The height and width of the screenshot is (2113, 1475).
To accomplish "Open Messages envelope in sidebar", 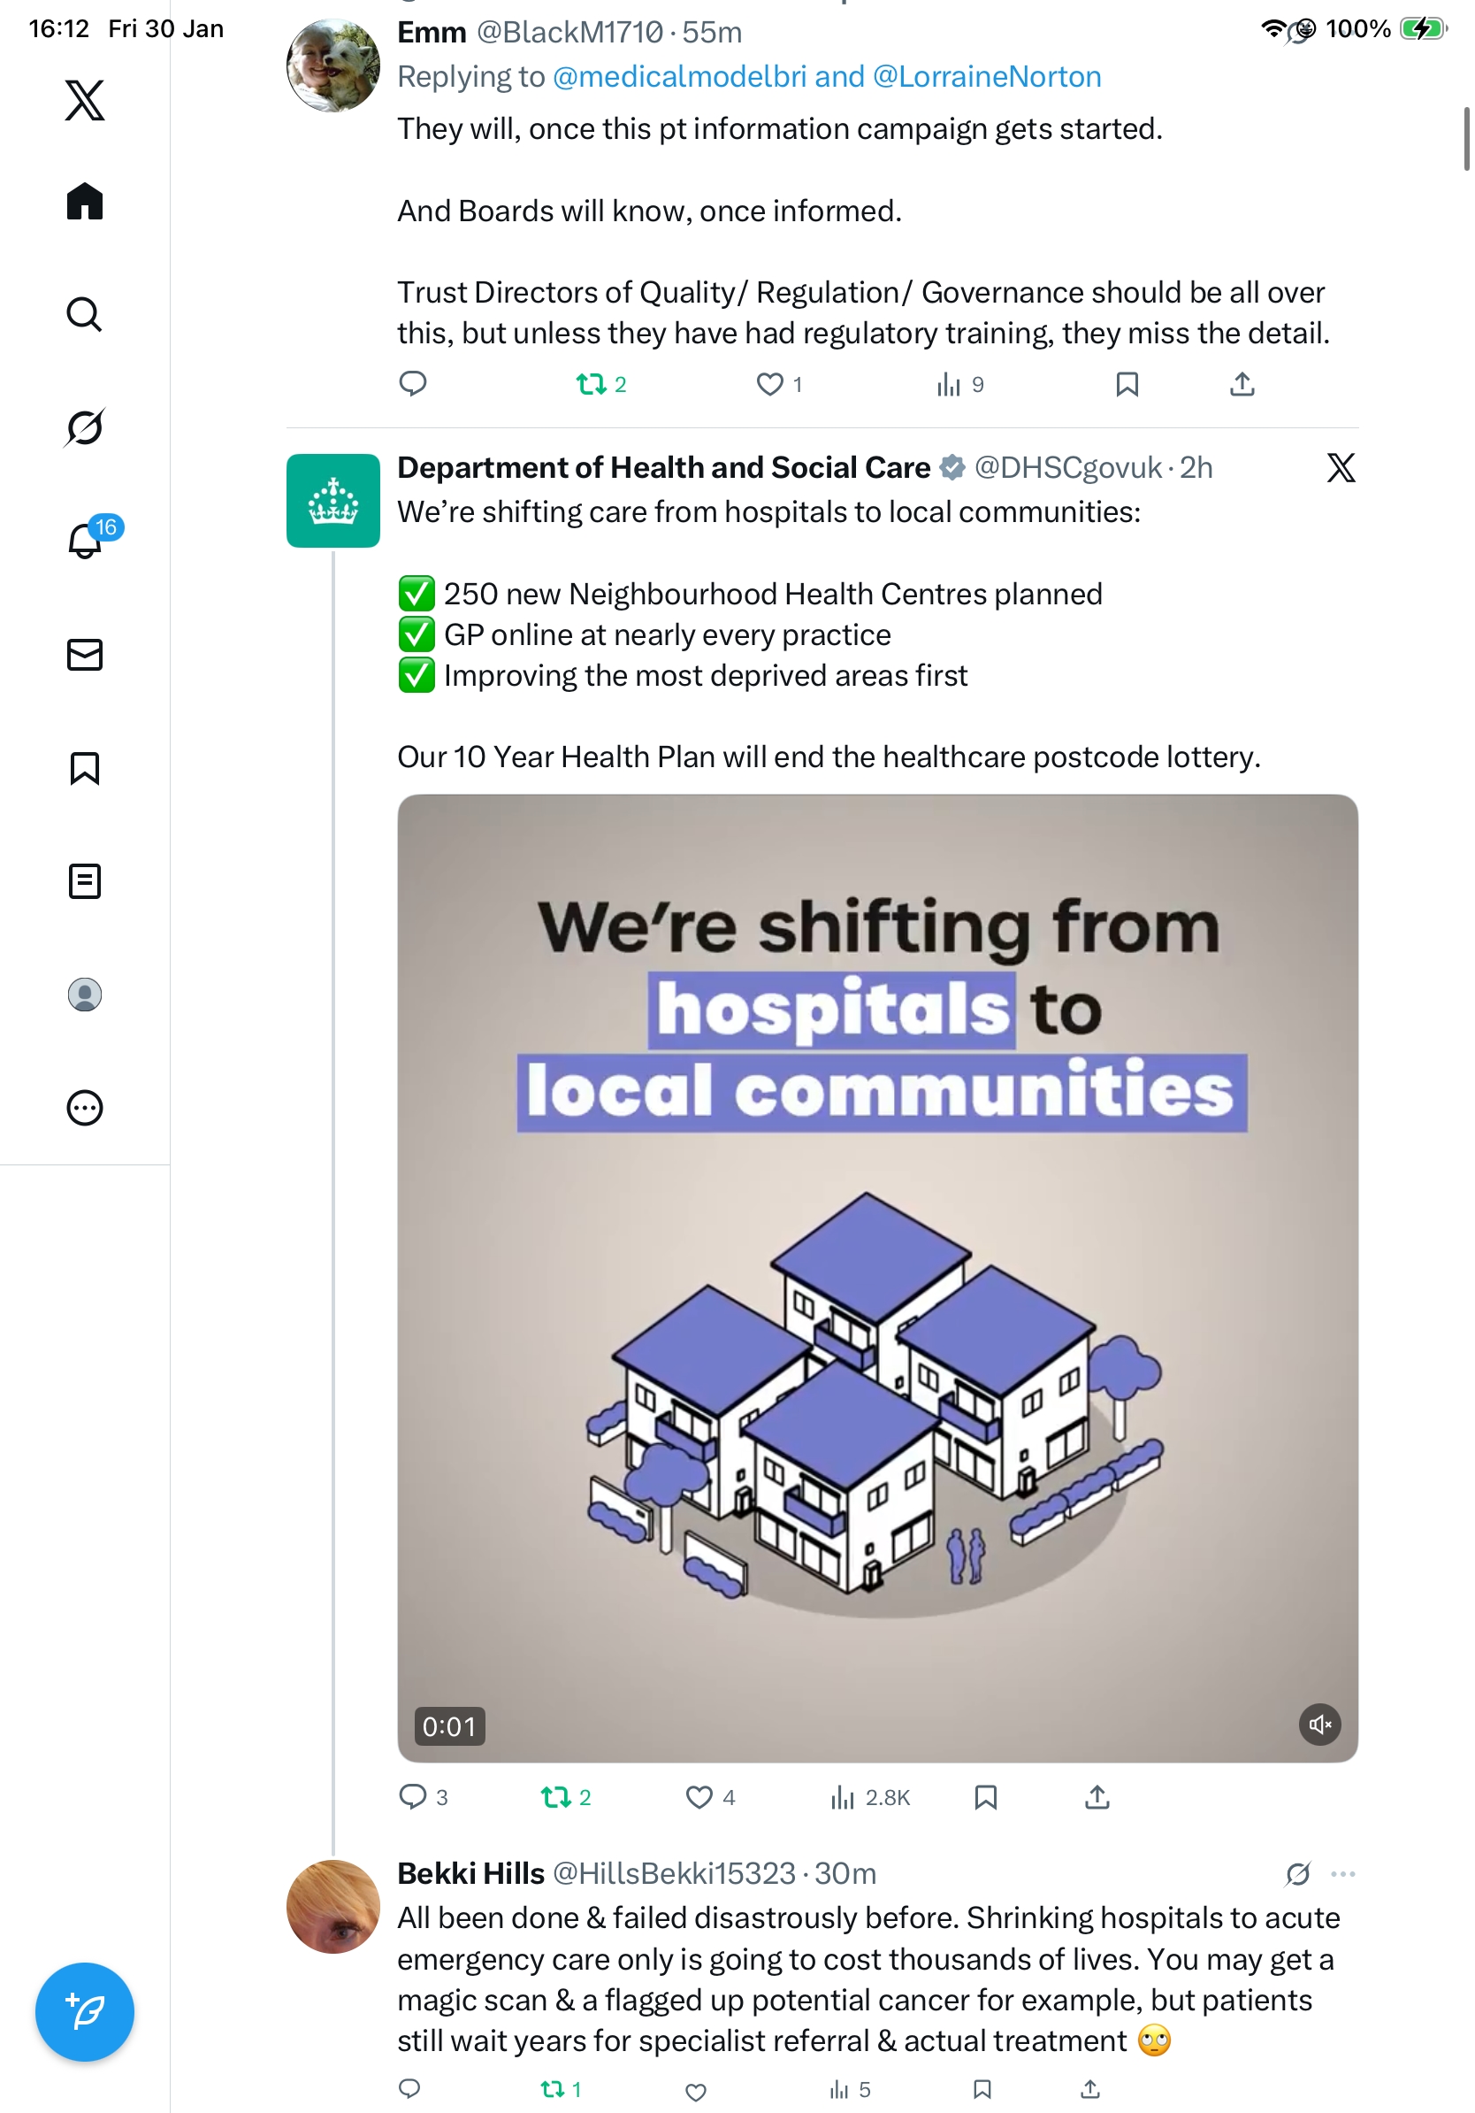I will click(x=85, y=654).
